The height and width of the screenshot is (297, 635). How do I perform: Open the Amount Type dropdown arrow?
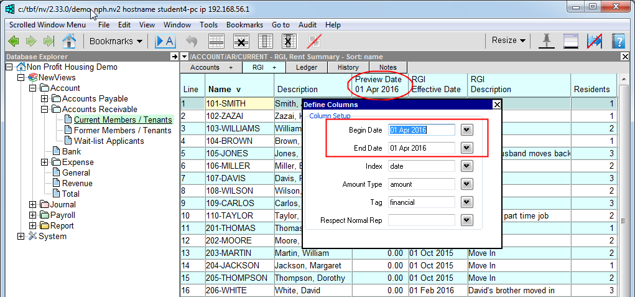coord(467,184)
